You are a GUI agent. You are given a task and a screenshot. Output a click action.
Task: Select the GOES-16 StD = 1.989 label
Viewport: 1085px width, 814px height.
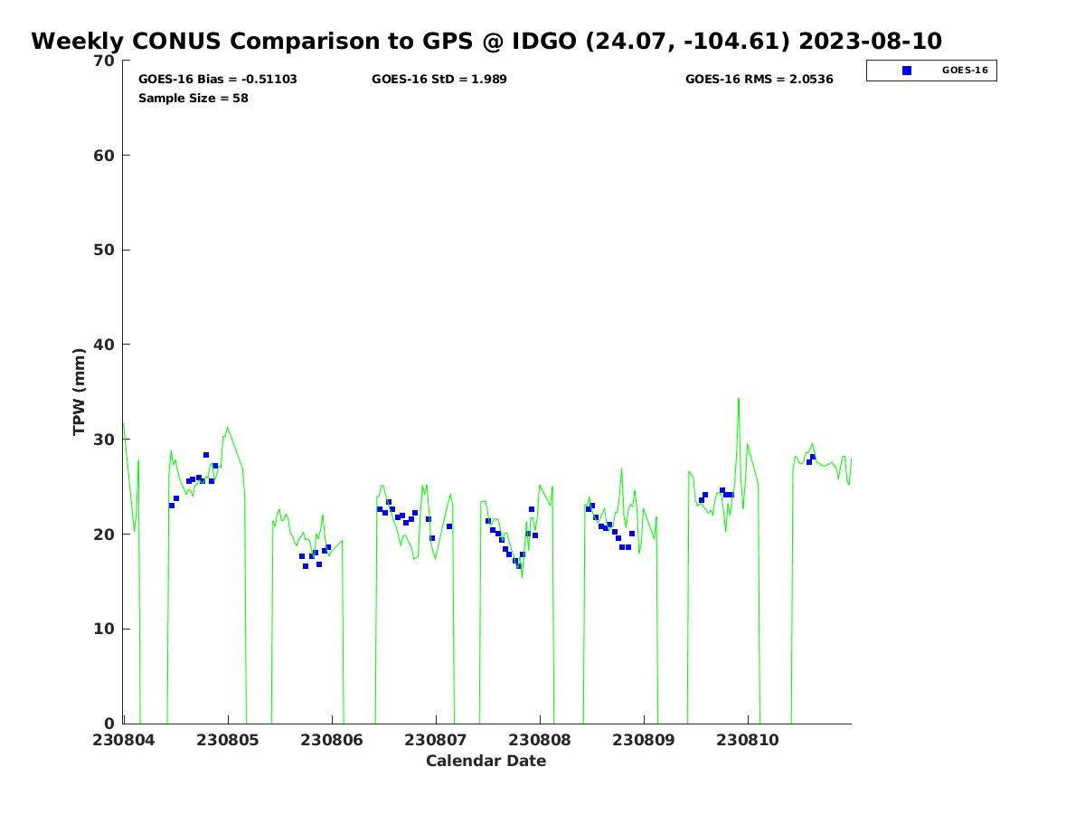pyautogui.click(x=439, y=80)
